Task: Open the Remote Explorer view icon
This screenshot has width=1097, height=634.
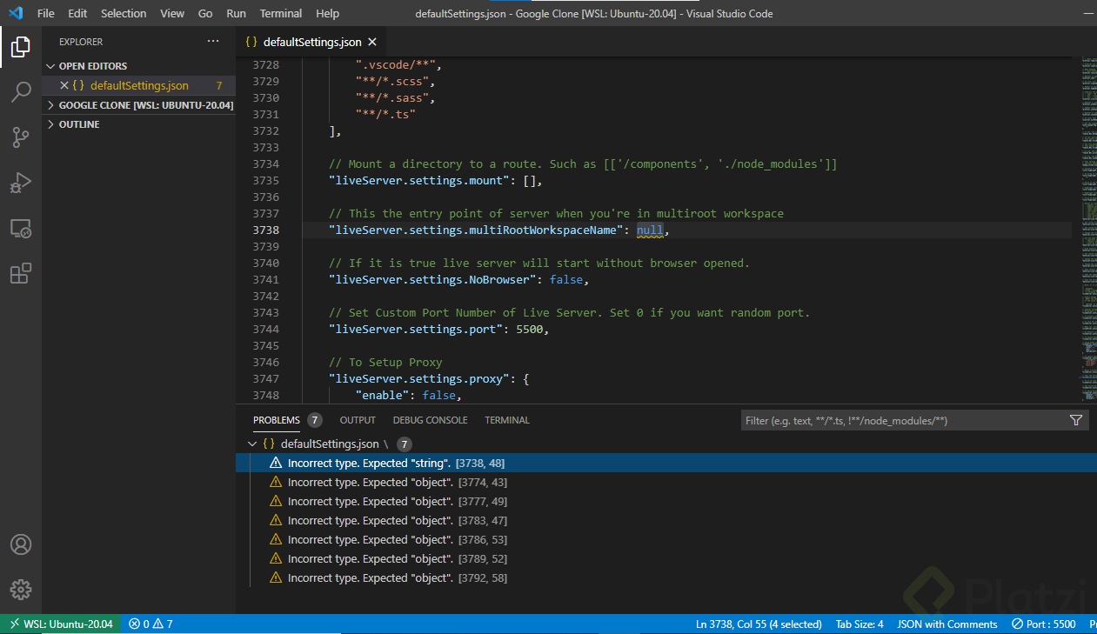Action: (21, 228)
